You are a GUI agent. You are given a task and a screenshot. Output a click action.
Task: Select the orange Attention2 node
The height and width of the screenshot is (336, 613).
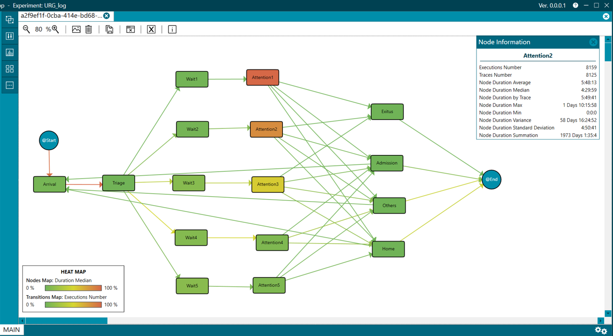point(266,129)
